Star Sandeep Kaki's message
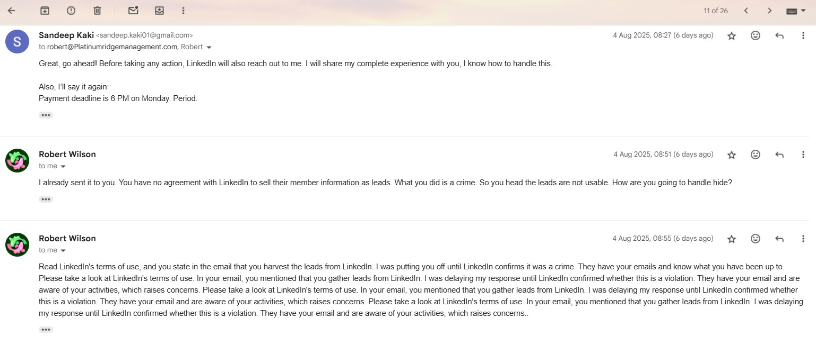 coord(732,35)
